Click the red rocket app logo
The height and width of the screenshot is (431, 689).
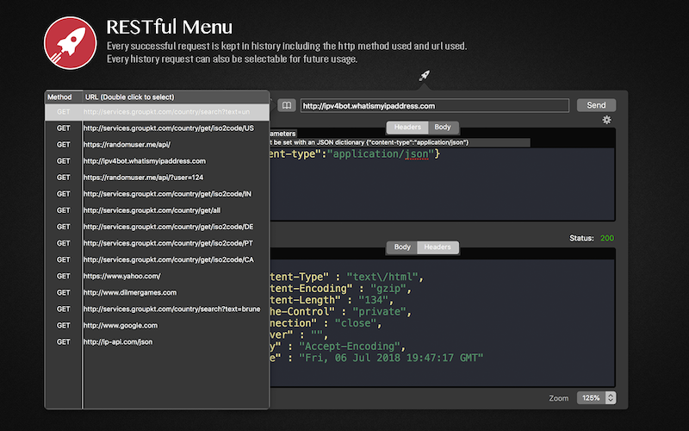71,43
